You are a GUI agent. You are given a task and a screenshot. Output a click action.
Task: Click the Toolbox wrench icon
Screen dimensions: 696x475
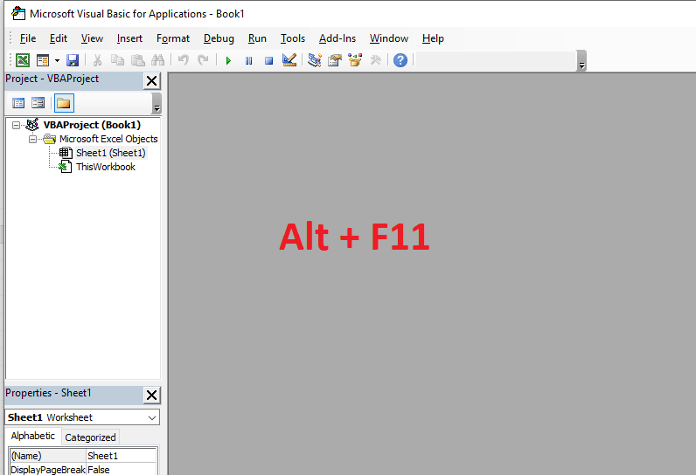(375, 60)
